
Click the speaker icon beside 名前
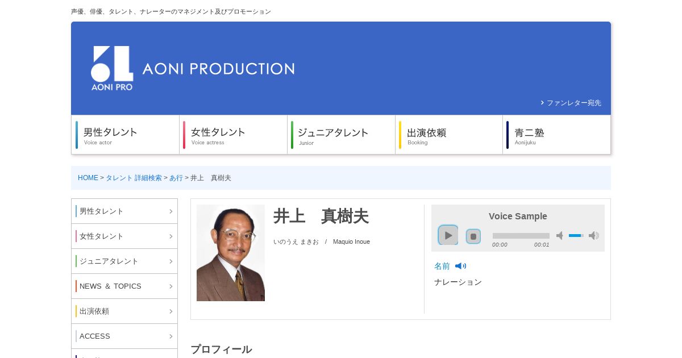tap(460, 266)
